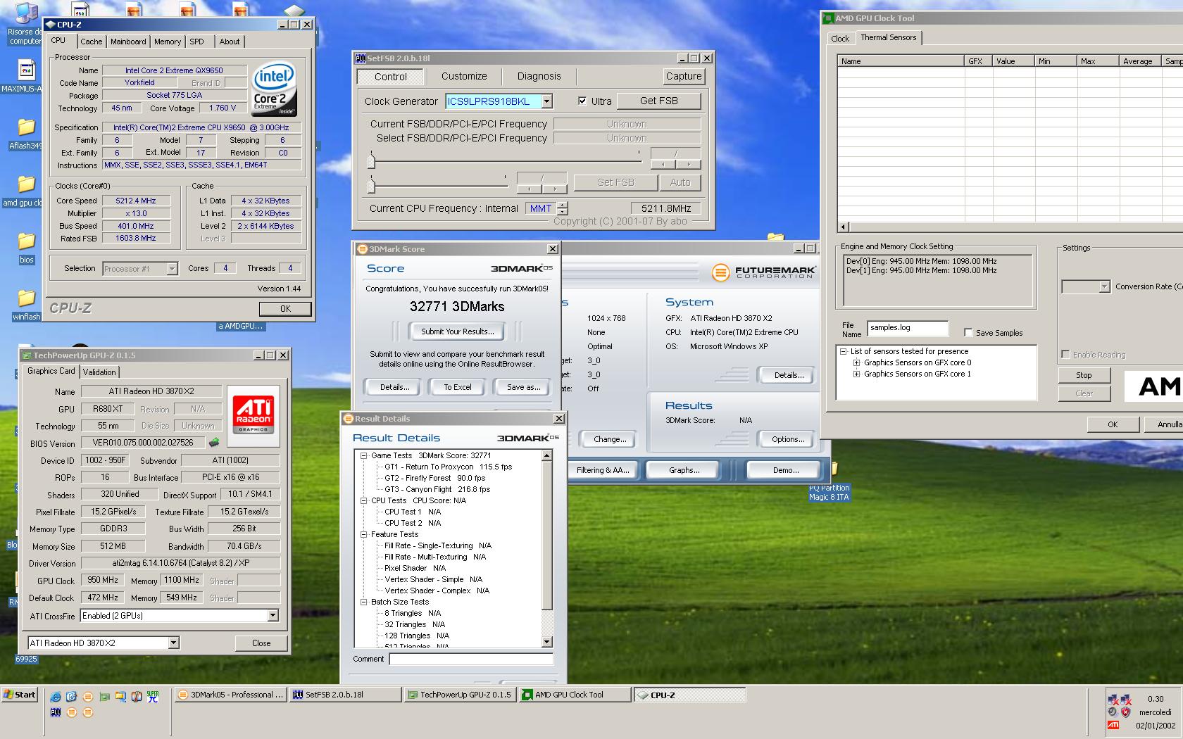Click the ATI Radeon logo in GPU-Z

(x=253, y=415)
